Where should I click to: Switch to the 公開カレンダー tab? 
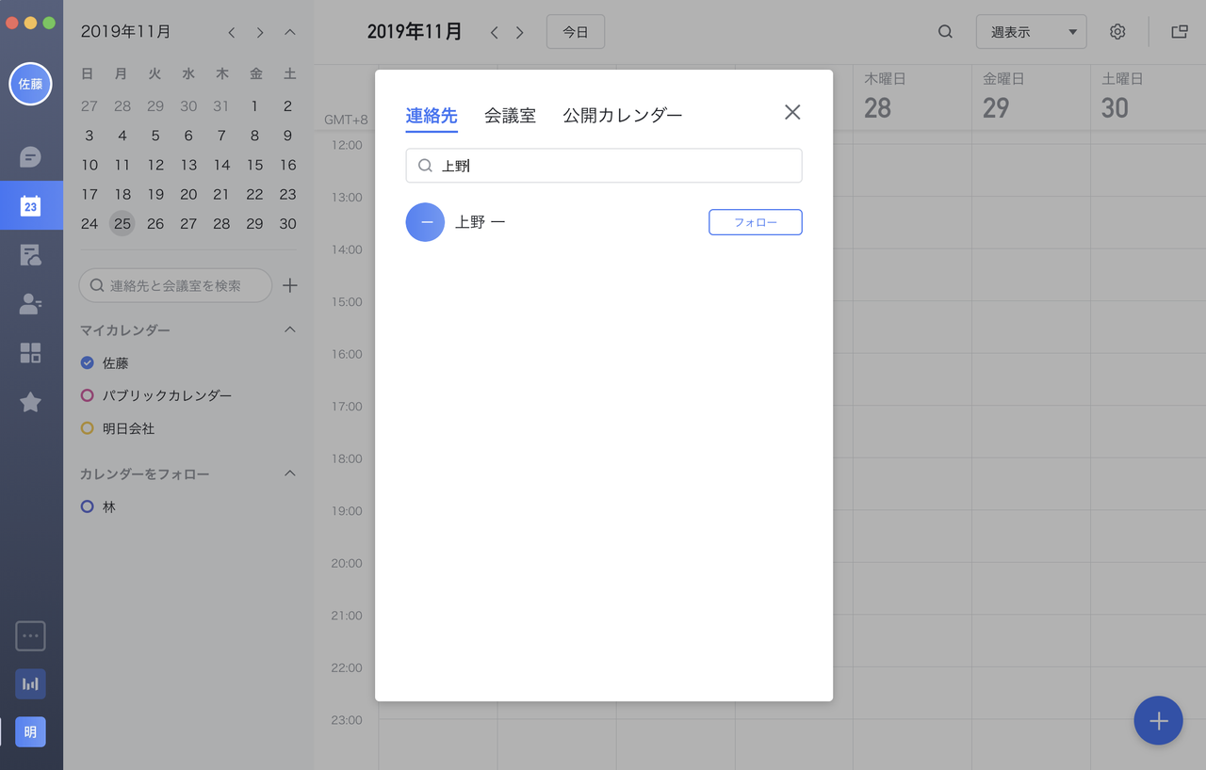[622, 116]
